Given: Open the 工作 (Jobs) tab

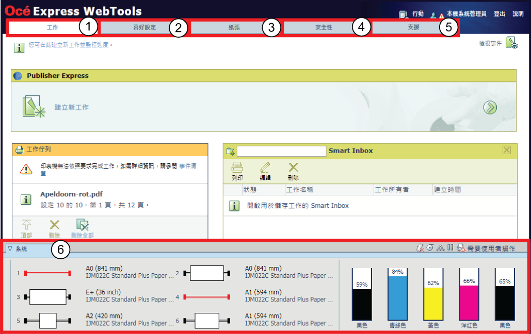Looking at the screenshot, I should [x=53, y=27].
